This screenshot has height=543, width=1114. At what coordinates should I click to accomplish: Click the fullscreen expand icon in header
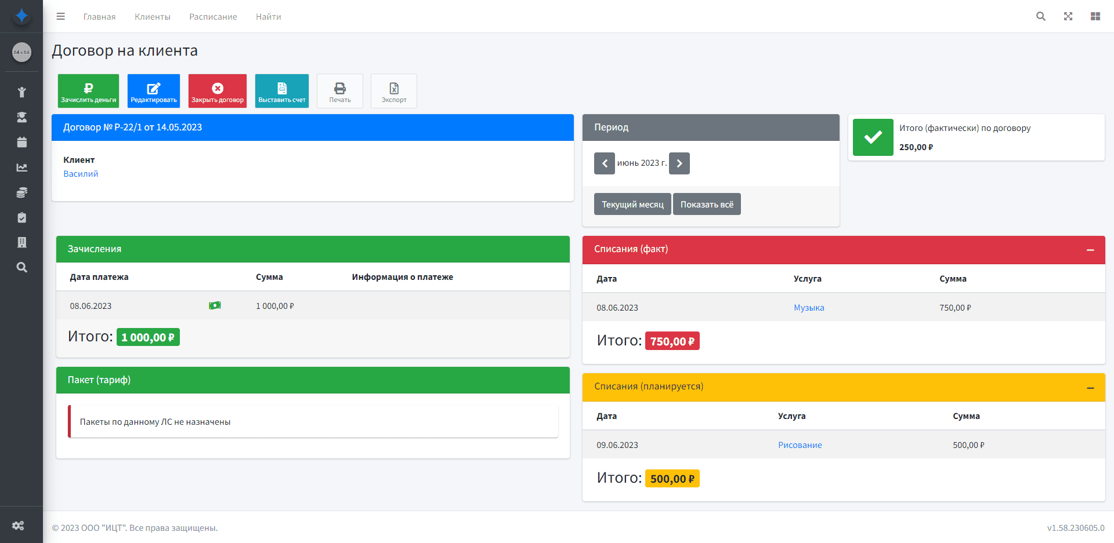click(1068, 16)
